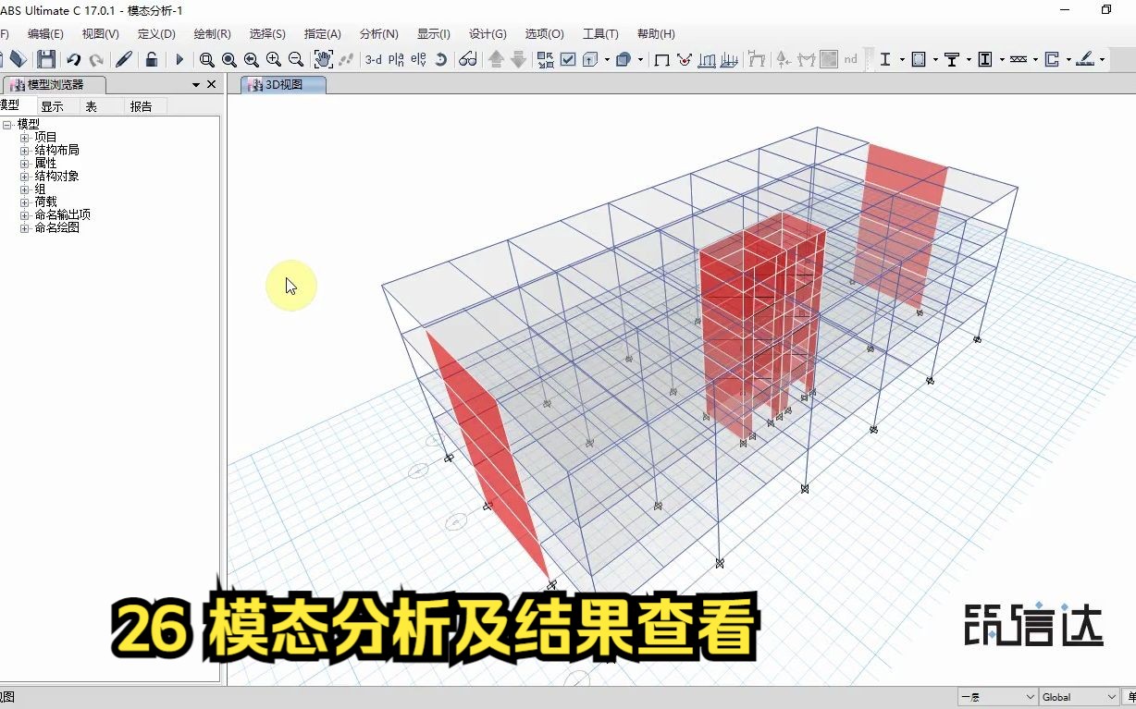Save the 模态分析-1 model
This screenshot has width=1136, height=709.
[x=44, y=59]
